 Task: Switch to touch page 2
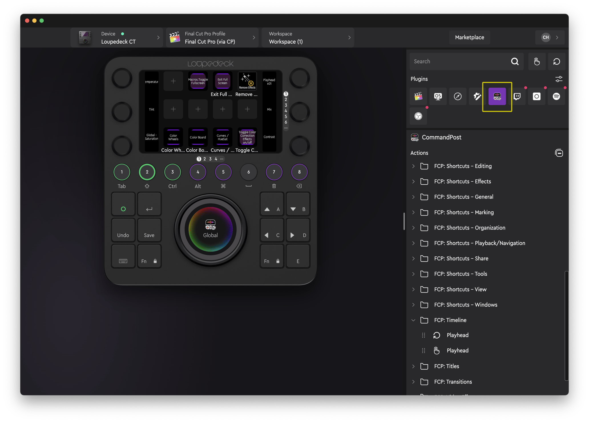(x=205, y=159)
